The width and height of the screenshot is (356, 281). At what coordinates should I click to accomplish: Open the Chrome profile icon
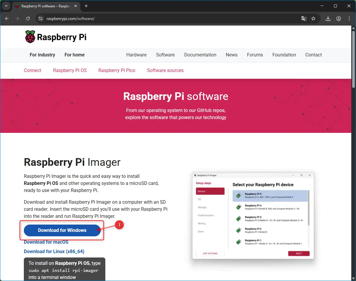pyautogui.click(x=339, y=19)
